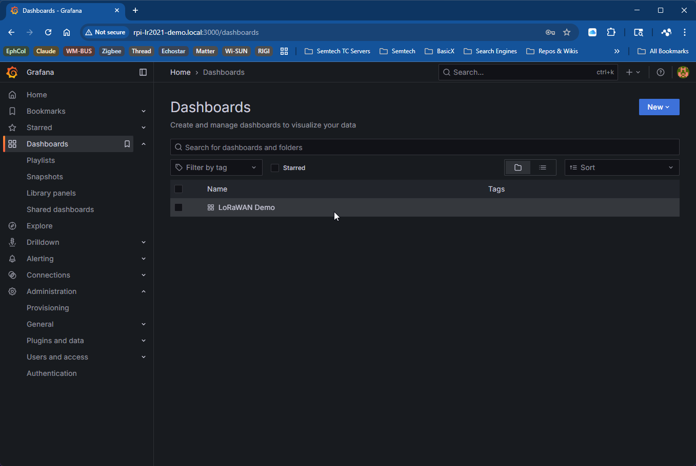
Task: Click the Starred star icon in sidebar
Action: point(12,128)
